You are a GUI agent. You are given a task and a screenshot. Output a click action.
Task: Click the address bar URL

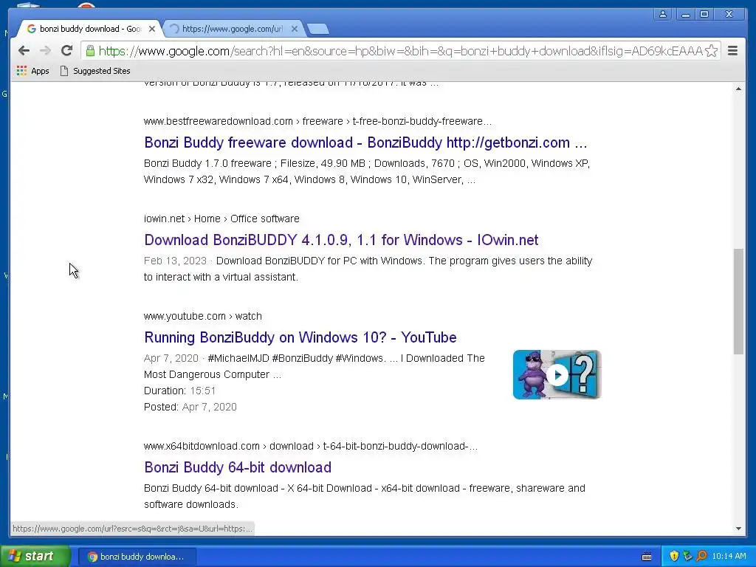(400, 51)
